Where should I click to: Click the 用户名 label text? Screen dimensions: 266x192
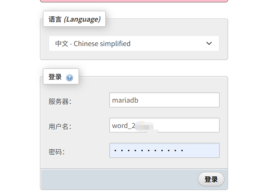(x=60, y=127)
